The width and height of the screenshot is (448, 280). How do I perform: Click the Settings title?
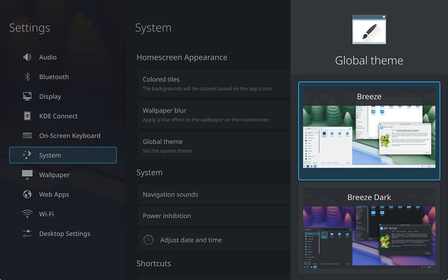click(30, 28)
